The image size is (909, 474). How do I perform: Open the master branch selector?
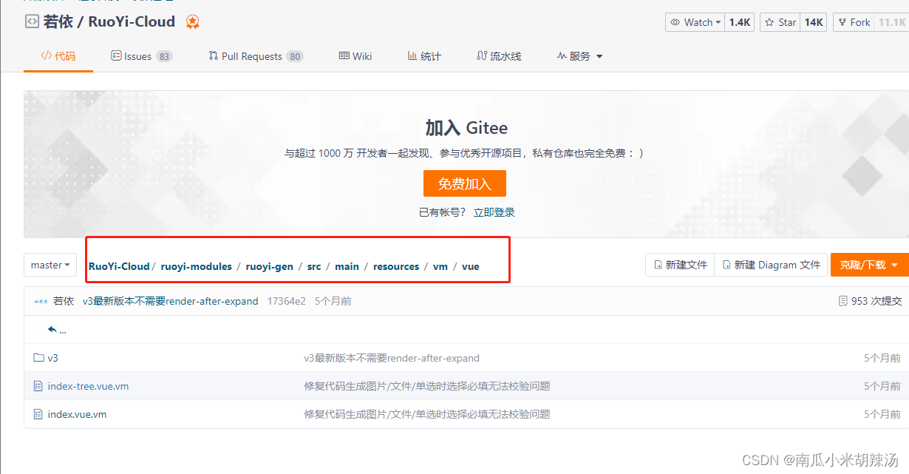point(51,265)
